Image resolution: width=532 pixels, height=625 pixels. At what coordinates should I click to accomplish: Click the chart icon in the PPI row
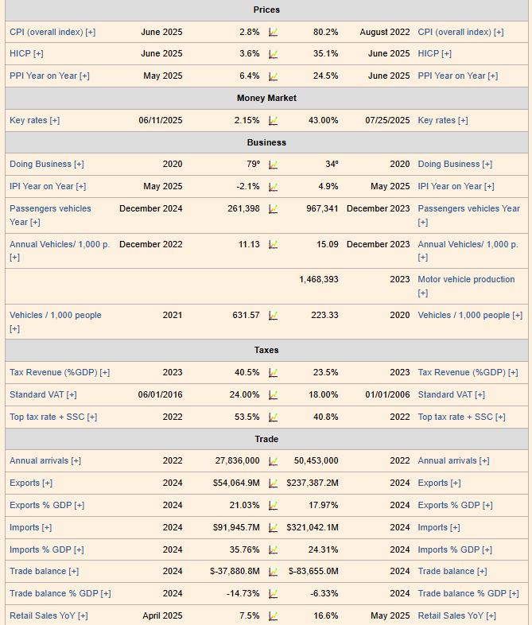click(273, 76)
